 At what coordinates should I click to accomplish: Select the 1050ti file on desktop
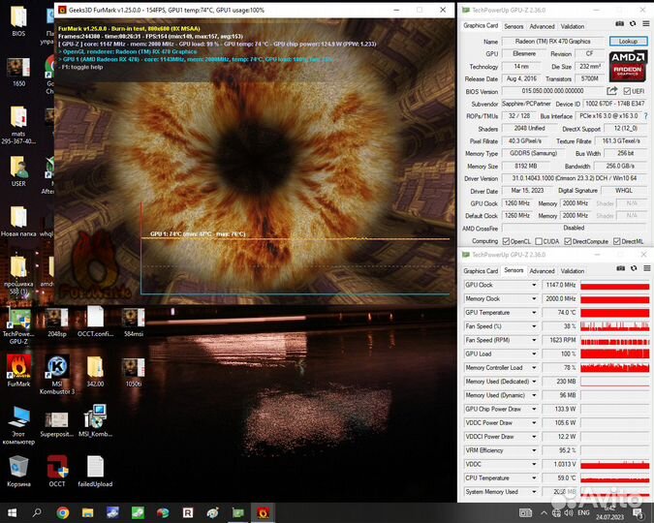[x=134, y=371]
